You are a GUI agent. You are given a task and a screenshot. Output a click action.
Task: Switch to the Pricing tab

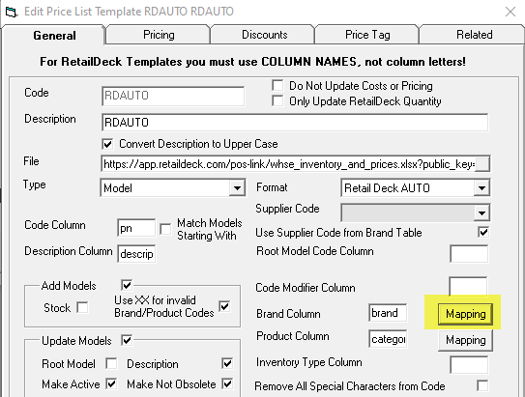[x=159, y=35]
